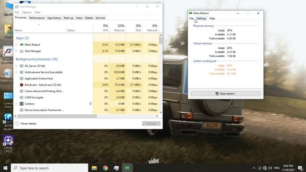Switch to the Performance tab

click(37, 18)
